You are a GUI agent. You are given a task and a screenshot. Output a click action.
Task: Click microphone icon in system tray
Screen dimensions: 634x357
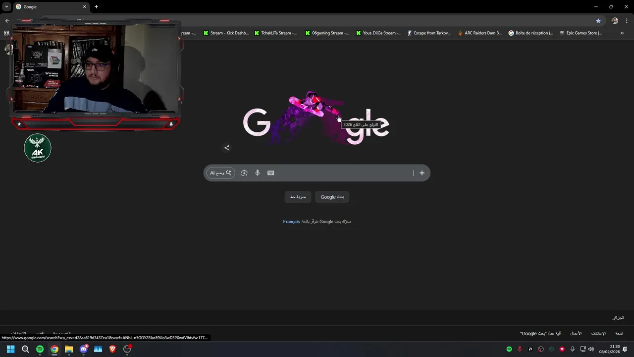573,349
